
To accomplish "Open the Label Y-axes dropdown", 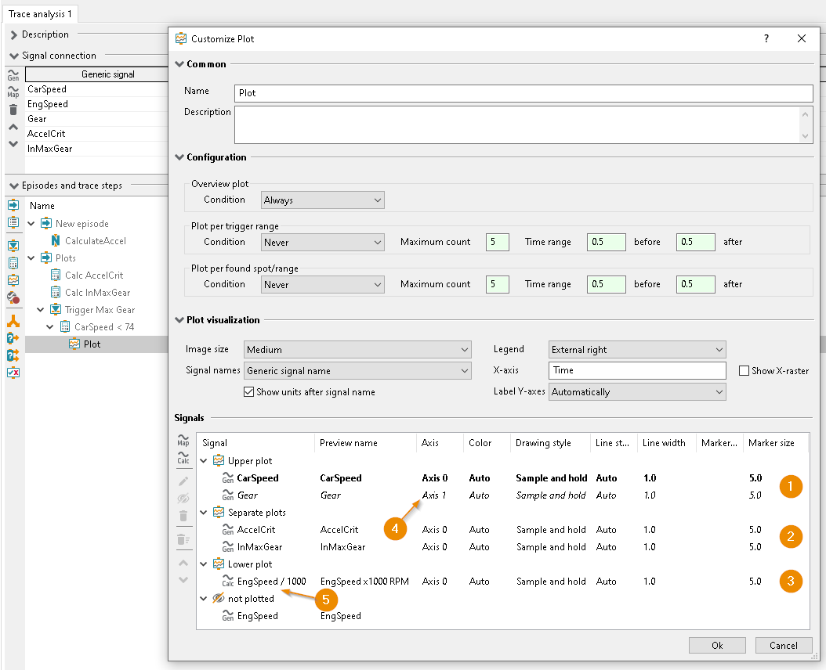I will 637,391.
